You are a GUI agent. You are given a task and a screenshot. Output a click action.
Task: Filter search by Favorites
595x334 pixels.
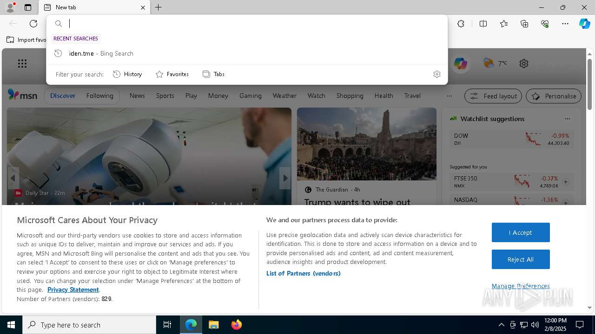coord(172,74)
